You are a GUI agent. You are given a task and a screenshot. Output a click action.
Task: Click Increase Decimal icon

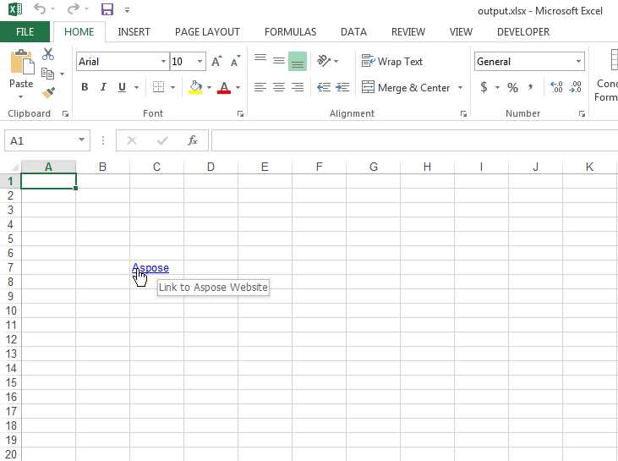point(556,87)
